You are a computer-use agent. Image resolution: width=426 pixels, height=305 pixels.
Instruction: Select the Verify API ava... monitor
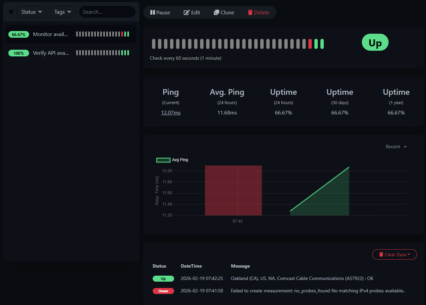51,53
